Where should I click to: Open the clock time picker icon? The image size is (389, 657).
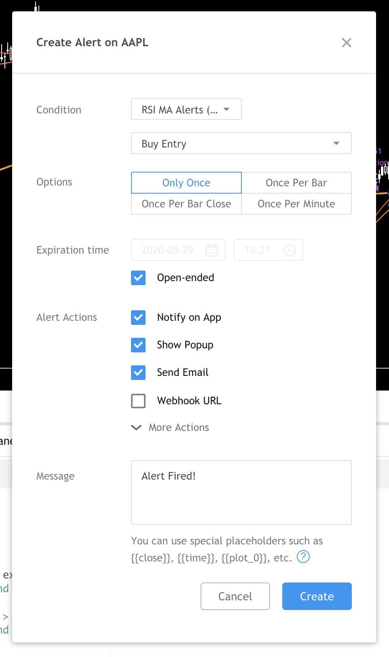290,250
